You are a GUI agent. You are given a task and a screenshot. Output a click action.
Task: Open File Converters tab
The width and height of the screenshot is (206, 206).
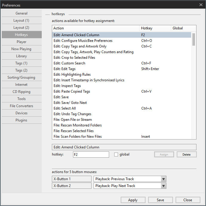[x=22, y=106]
